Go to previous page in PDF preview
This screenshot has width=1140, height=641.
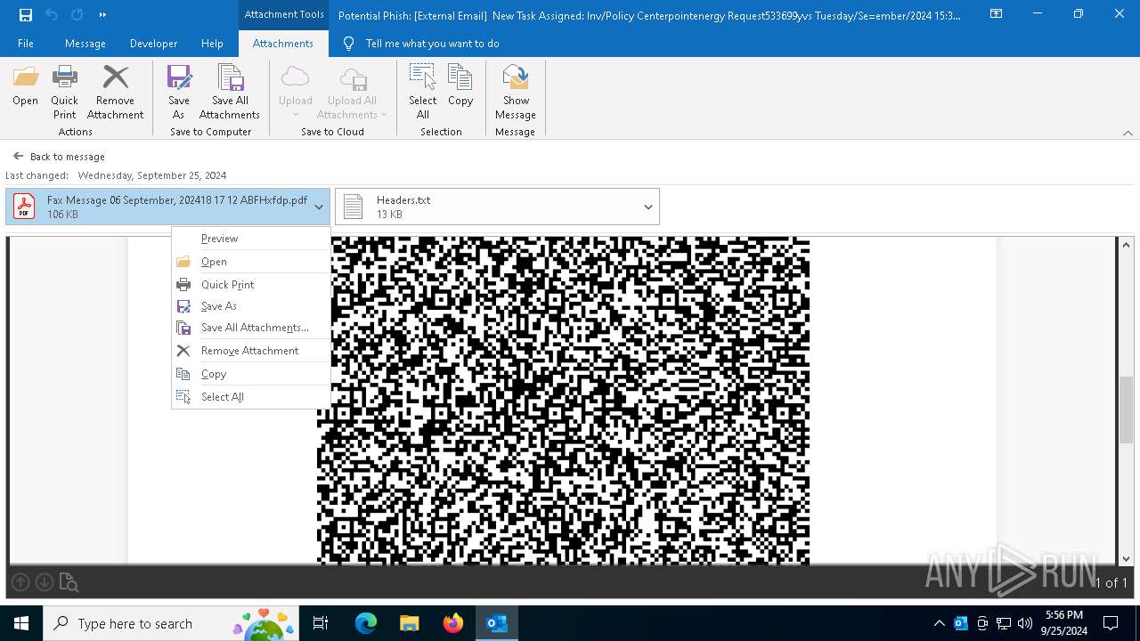[20, 582]
